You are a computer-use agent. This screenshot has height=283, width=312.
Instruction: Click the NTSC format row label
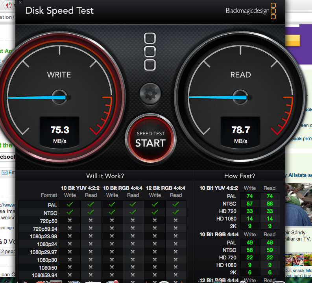50,213
